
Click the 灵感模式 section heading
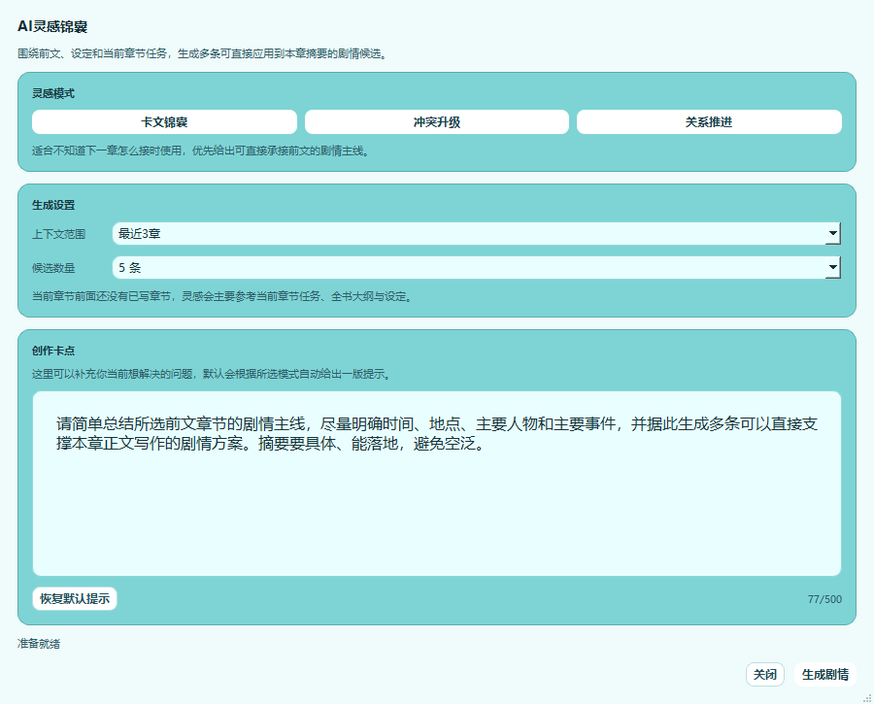pyautogui.click(x=53, y=93)
